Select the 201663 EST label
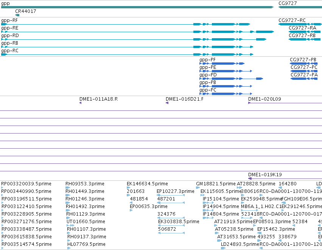This screenshot has width=322, height=250. coord(135,191)
